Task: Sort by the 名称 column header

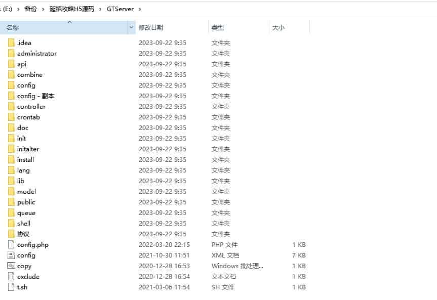Action: [x=64, y=27]
